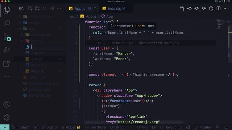Image resolution: width=232 pixels, height=130 pixels.
Task: Open remote window indicator in status bar
Action: 5,127
